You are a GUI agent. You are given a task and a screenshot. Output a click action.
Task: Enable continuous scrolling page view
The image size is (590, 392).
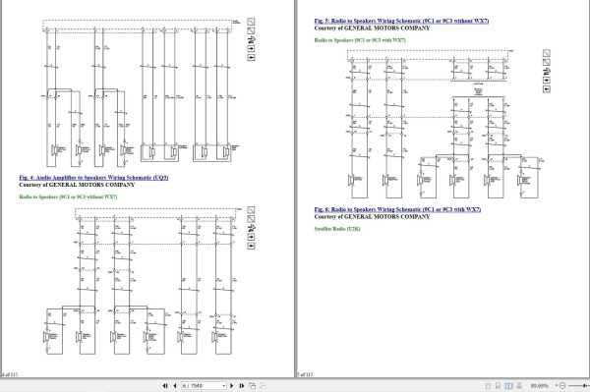click(x=498, y=386)
